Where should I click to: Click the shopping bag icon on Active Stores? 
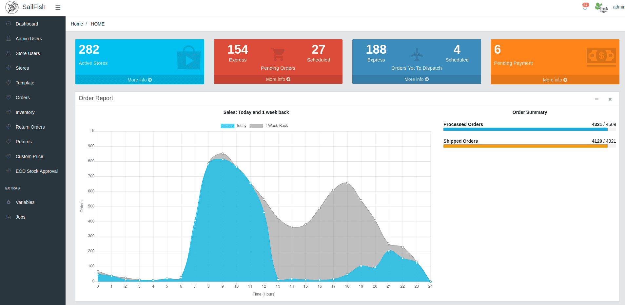(188, 58)
